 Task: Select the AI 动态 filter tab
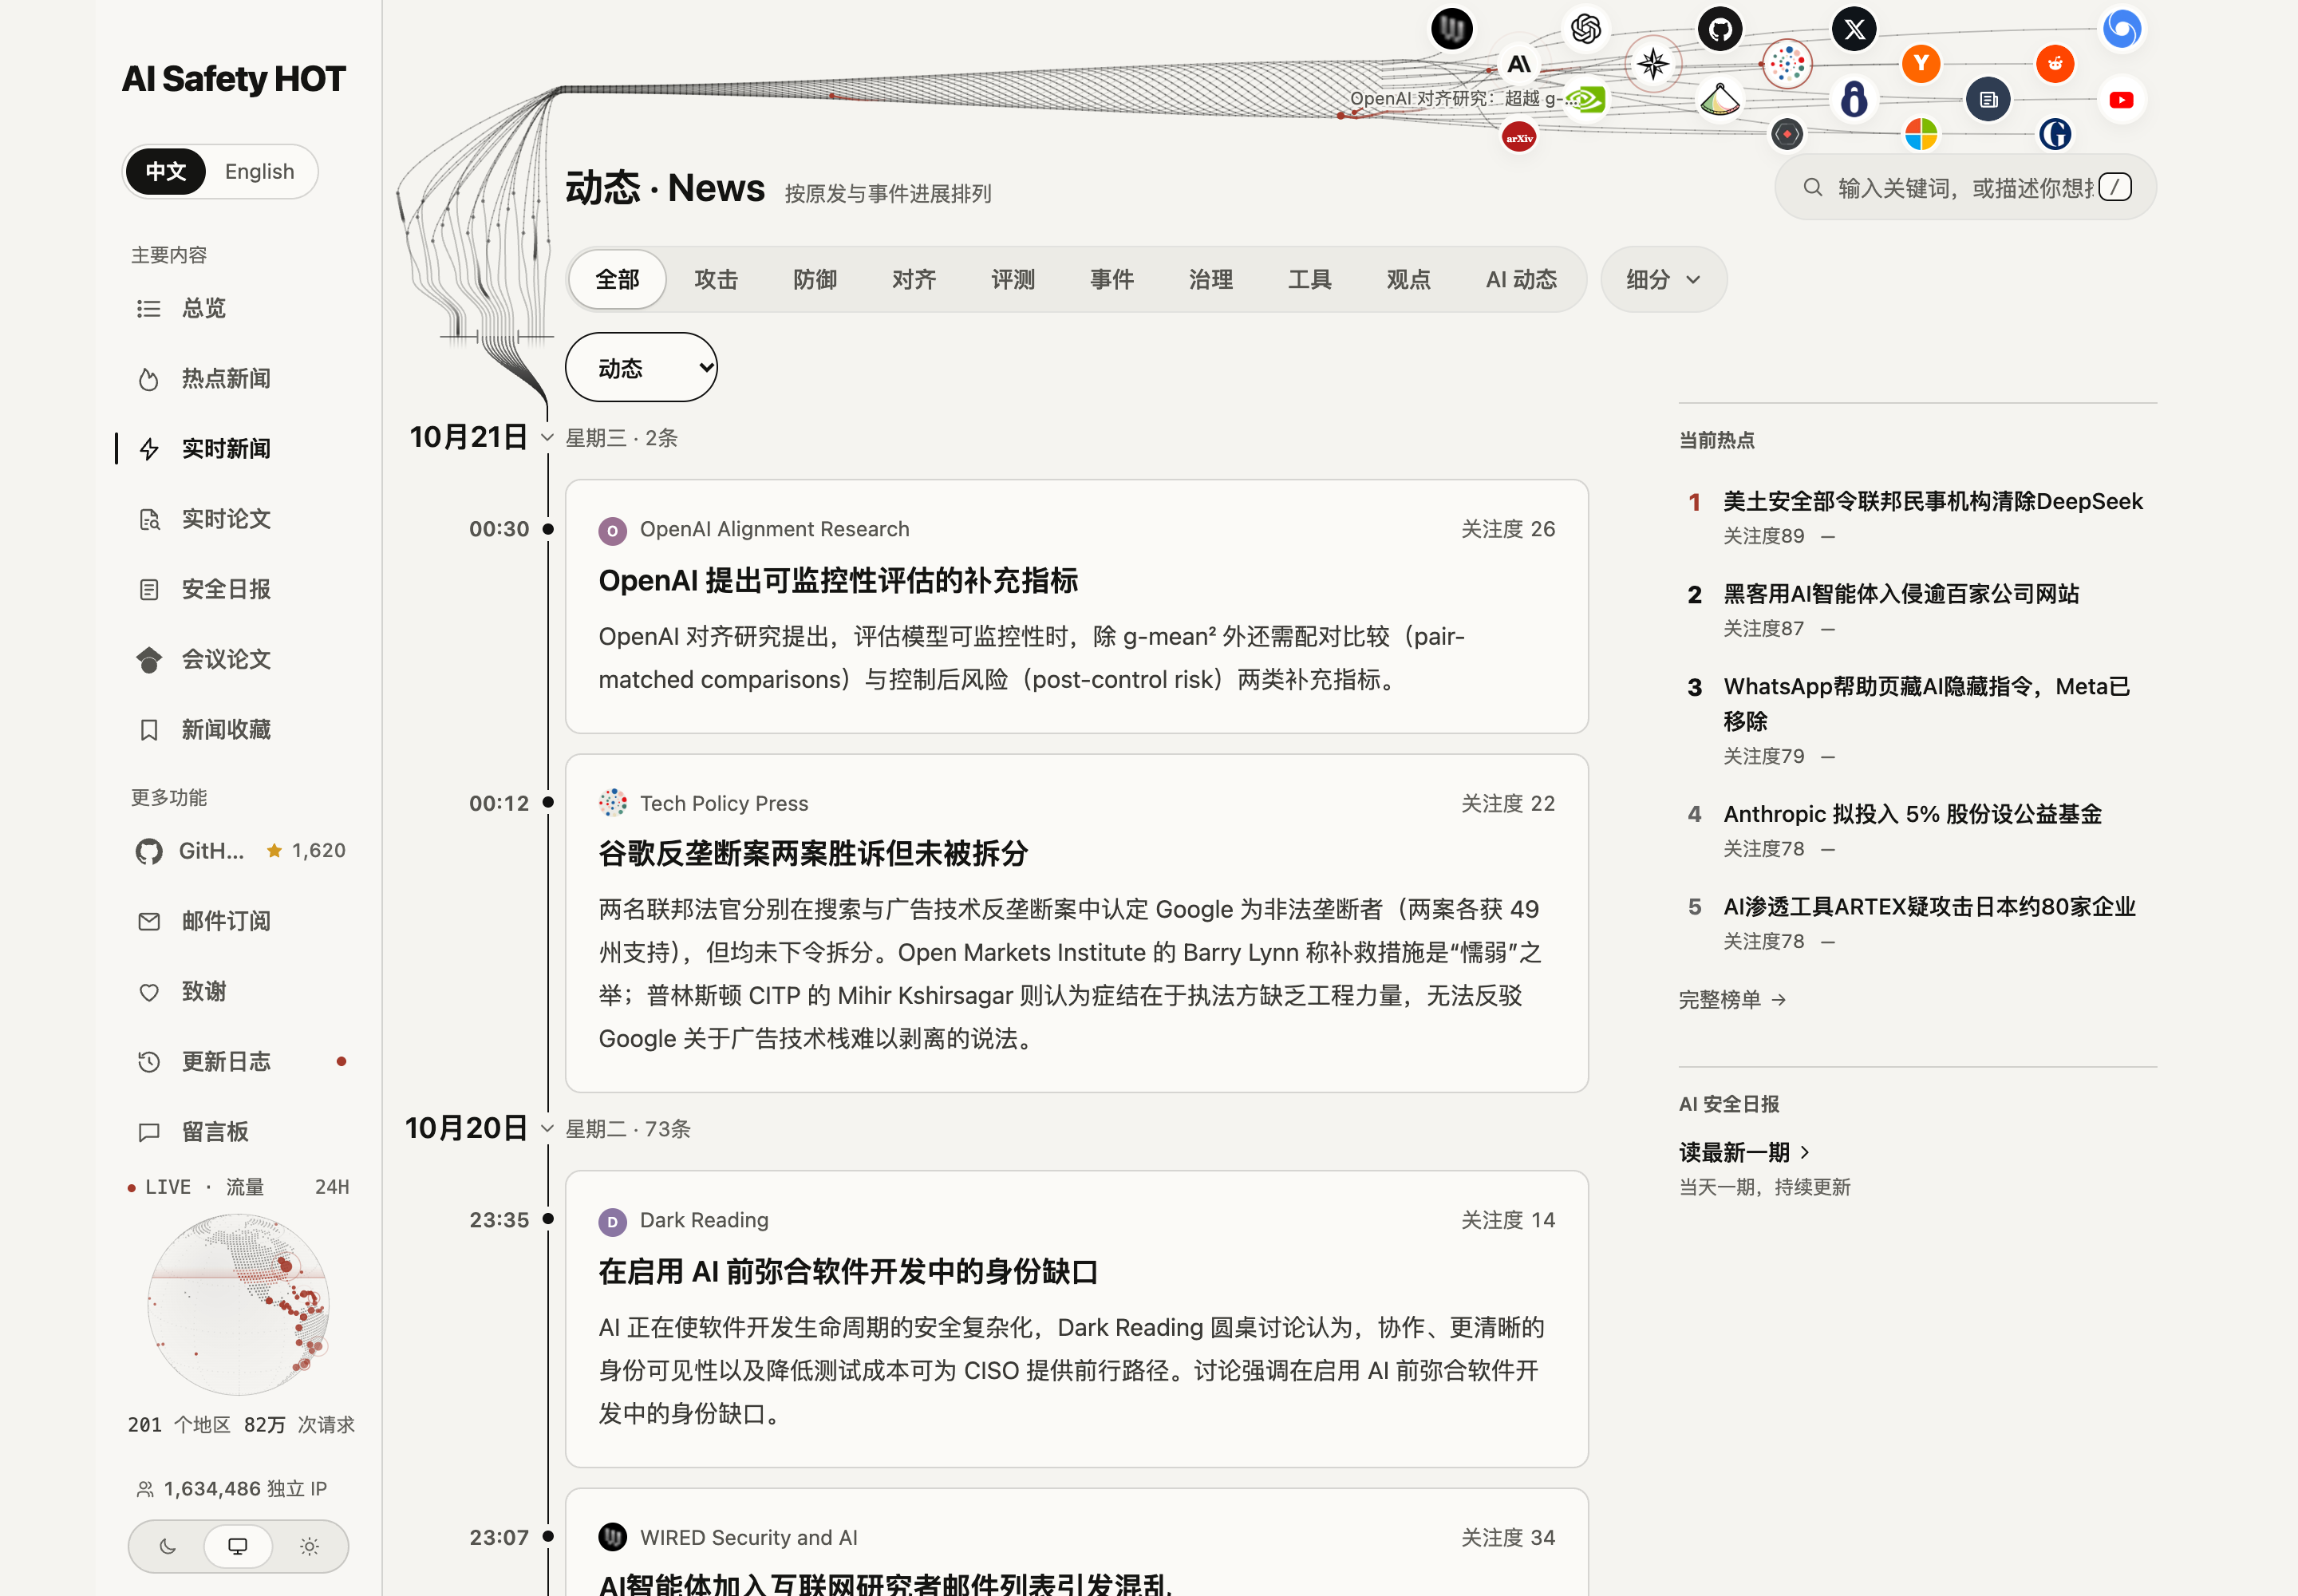coord(1521,279)
